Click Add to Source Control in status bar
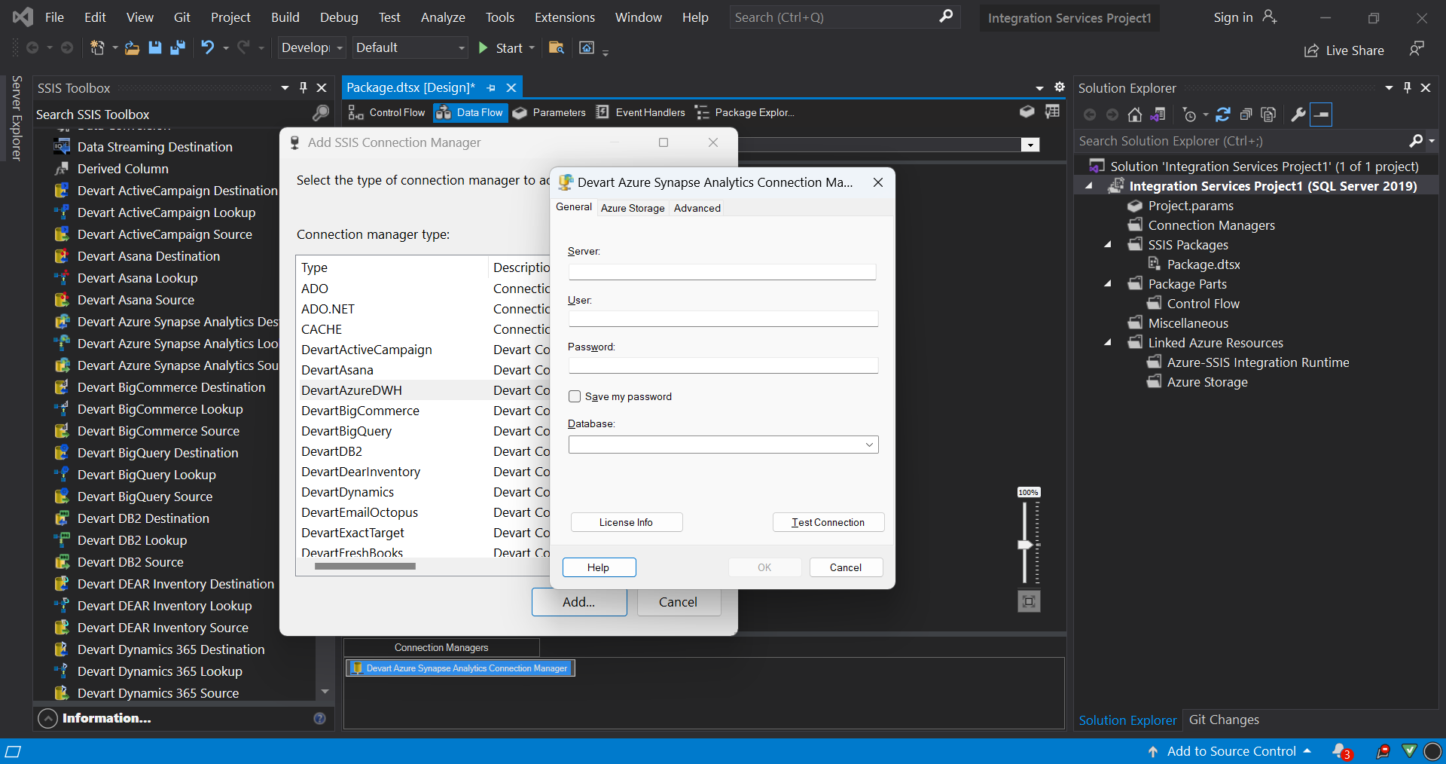This screenshot has width=1446, height=764. (1231, 751)
